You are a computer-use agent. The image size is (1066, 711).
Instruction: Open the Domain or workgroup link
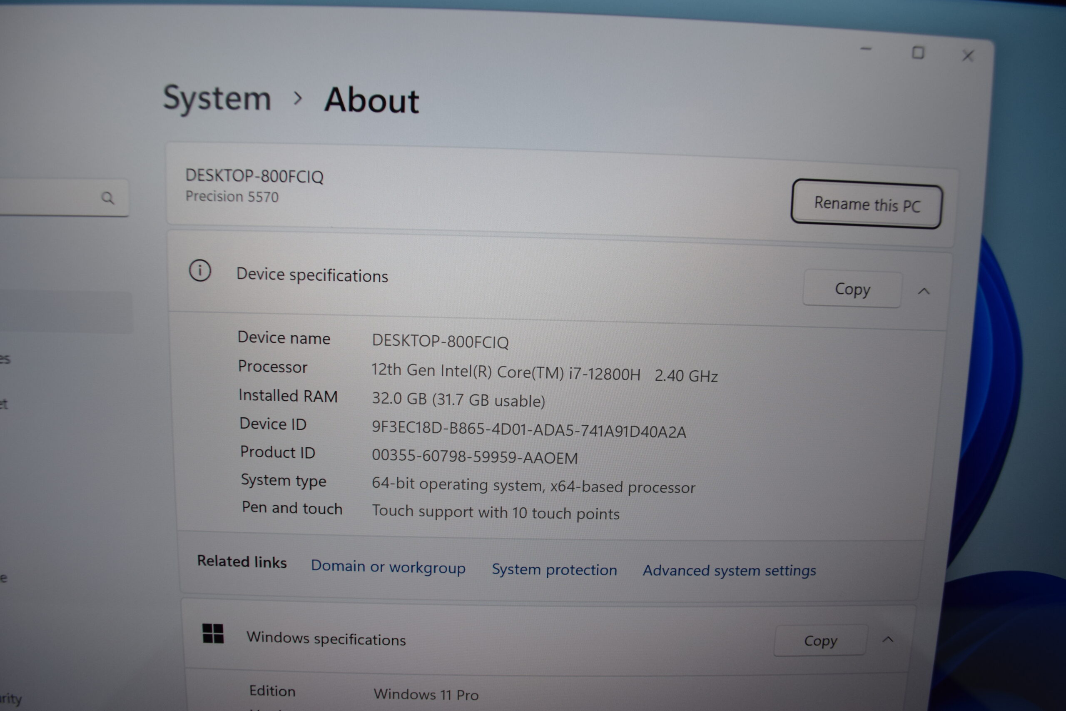point(388,567)
